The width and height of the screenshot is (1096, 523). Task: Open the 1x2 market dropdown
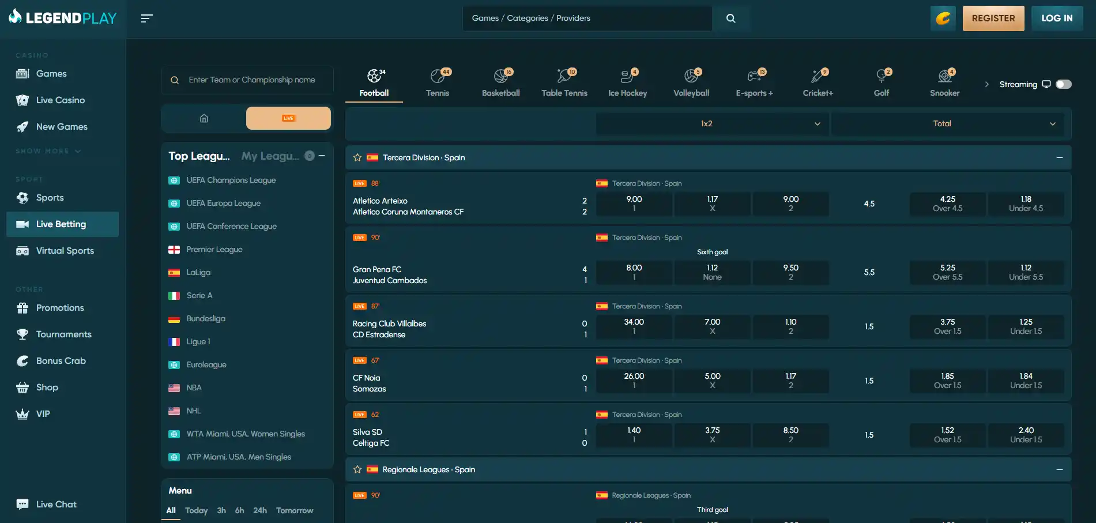(x=712, y=123)
